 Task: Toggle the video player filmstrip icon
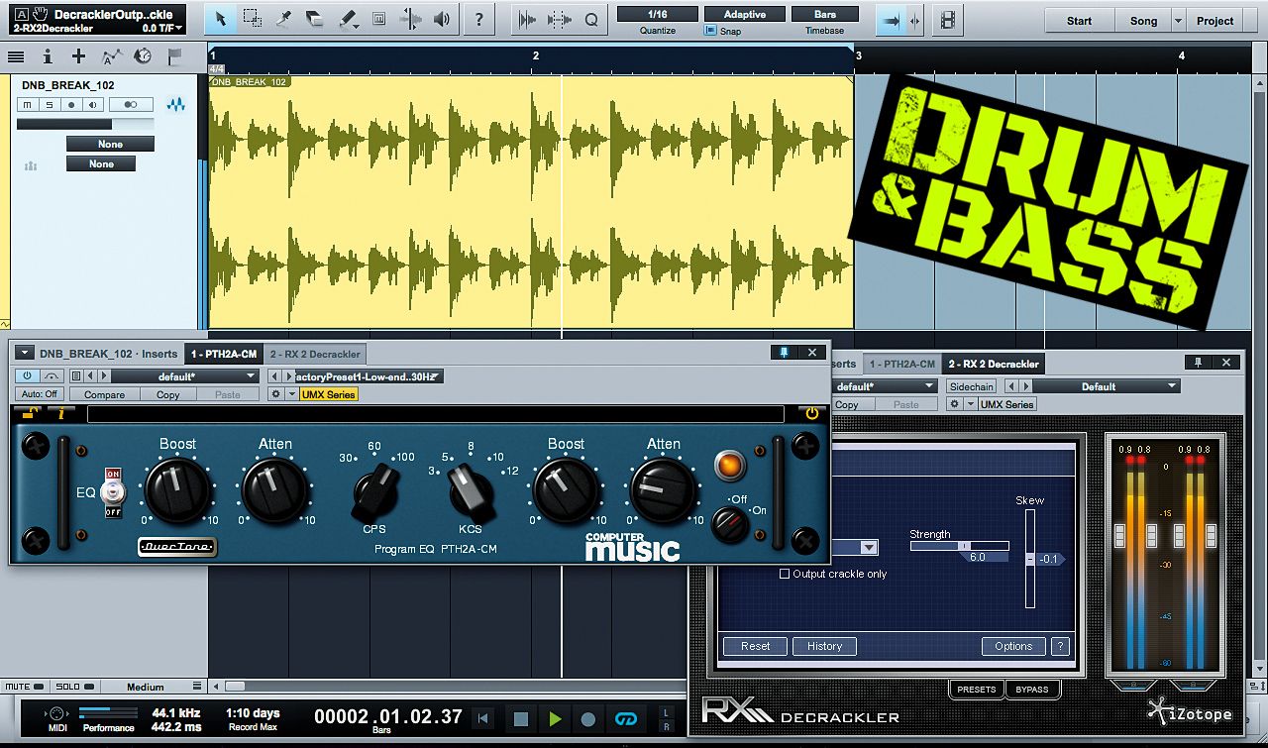click(x=948, y=19)
